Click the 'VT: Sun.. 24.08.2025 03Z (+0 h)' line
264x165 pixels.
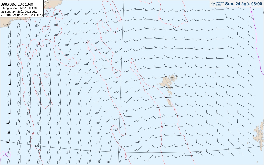[x=22, y=15]
